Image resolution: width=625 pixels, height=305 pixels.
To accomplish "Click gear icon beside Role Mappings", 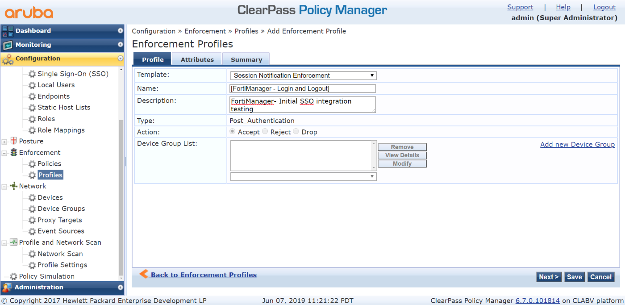I will click(x=32, y=130).
